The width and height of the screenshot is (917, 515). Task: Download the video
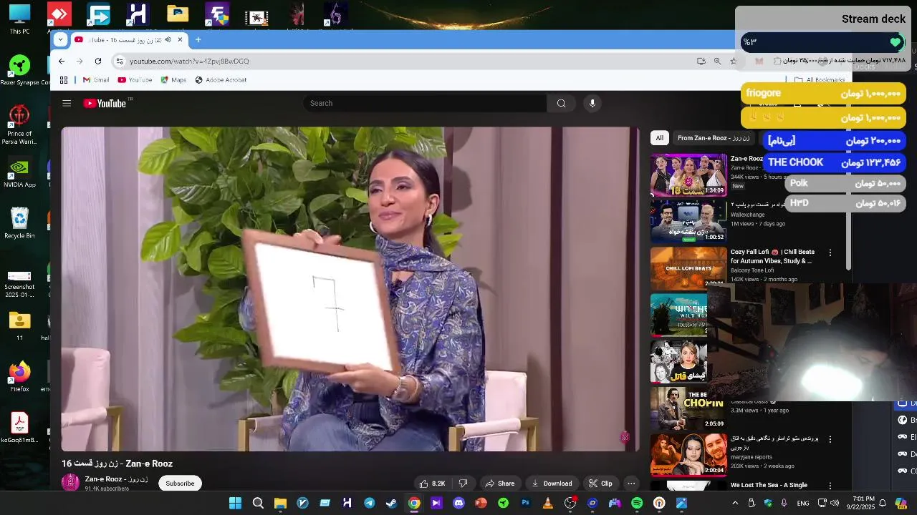tap(551, 484)
